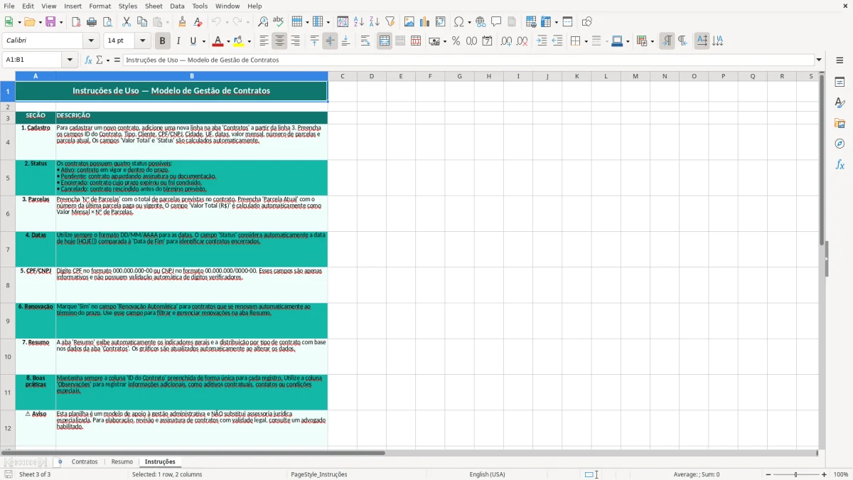Screen dimensions: 853x480
Task: Insert Comment speech bubble icon
Action: click(496, 22)
